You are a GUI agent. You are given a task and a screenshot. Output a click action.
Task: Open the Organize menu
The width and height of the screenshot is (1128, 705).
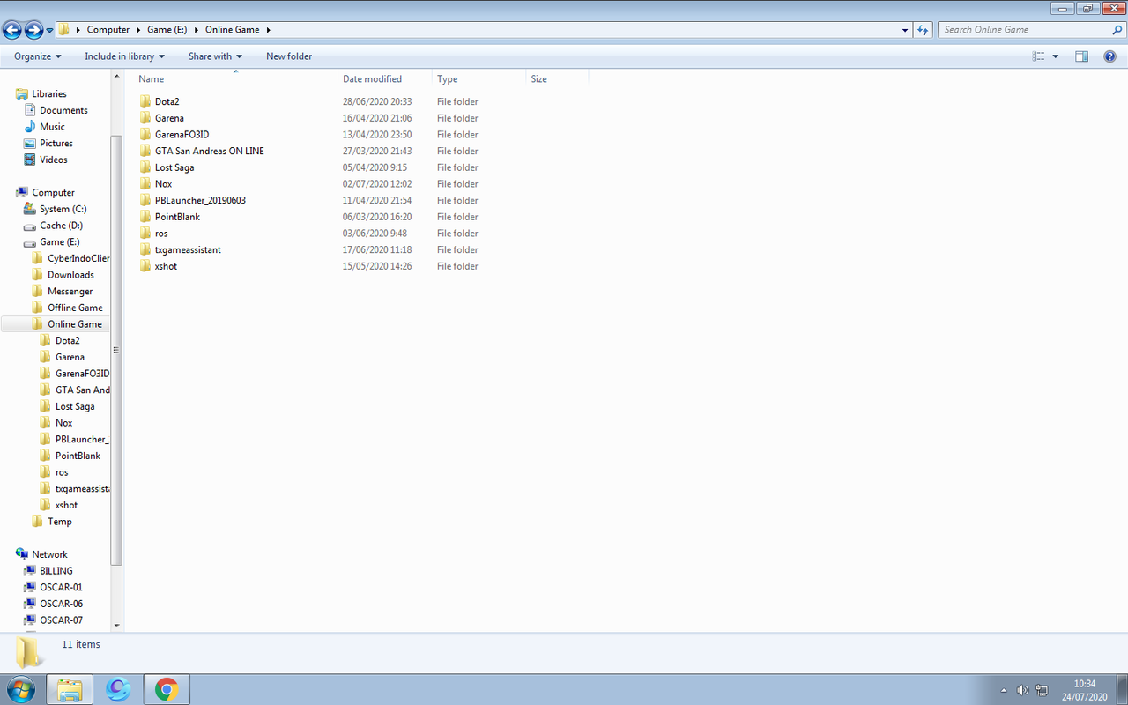(x=38, y=56)
